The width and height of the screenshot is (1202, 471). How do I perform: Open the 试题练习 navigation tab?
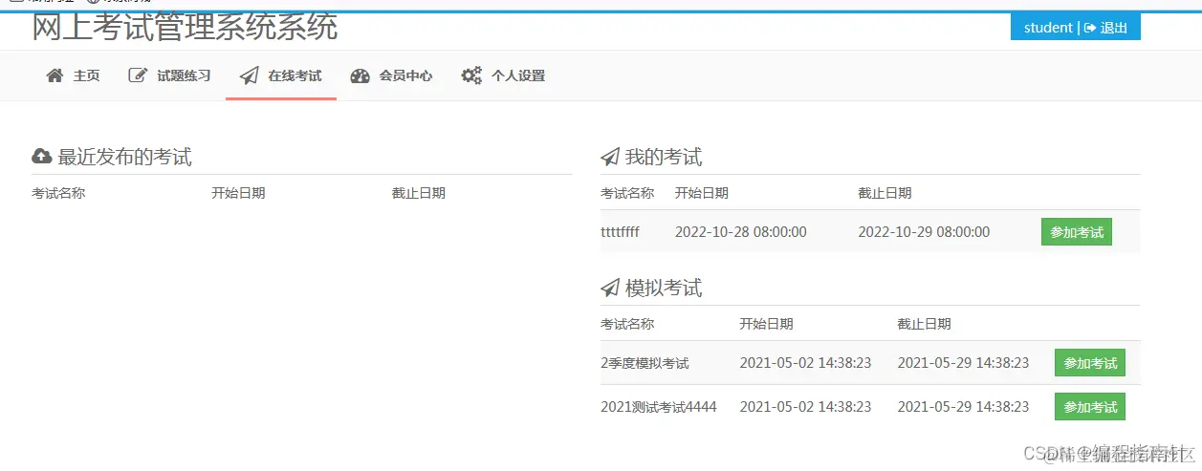coord(170,75)
